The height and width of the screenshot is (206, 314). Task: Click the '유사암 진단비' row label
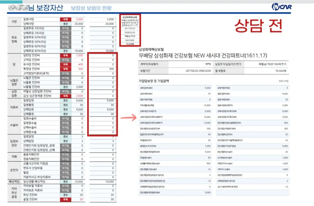31,64
